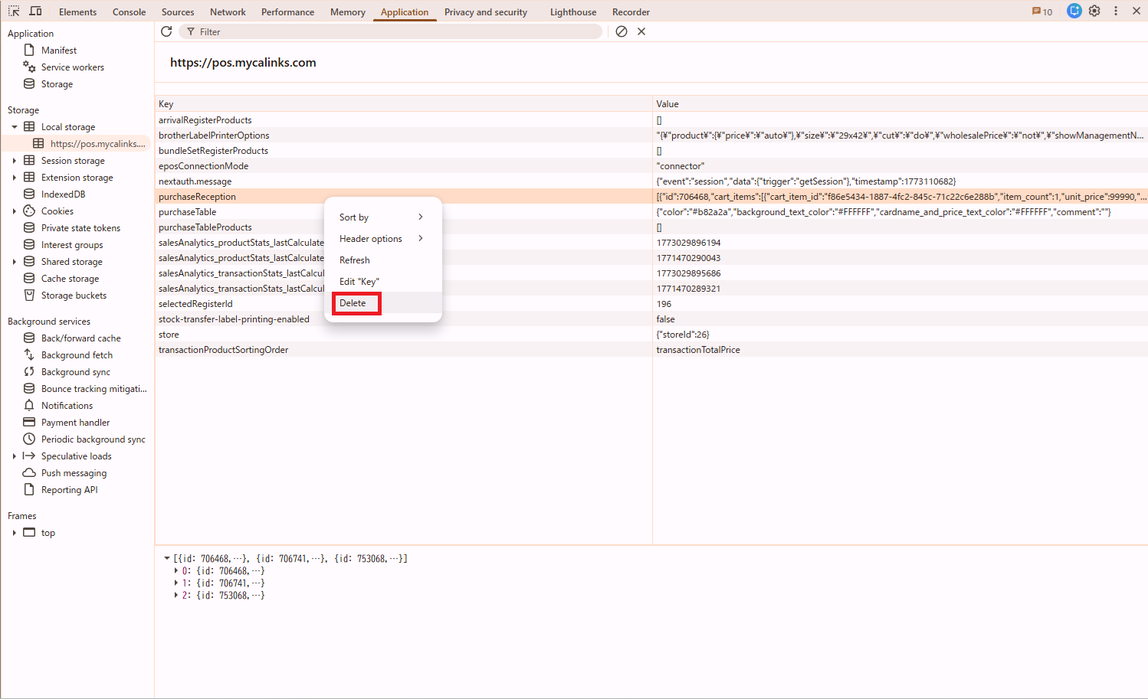
Task: Expand the Session storage tree node
Action: pyautogui.click(x=15, y=161)
